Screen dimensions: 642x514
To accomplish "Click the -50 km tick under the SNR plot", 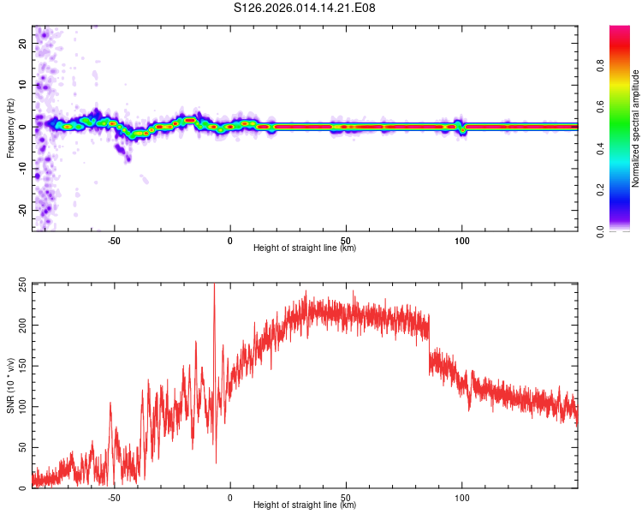I will tap(114, 496).
